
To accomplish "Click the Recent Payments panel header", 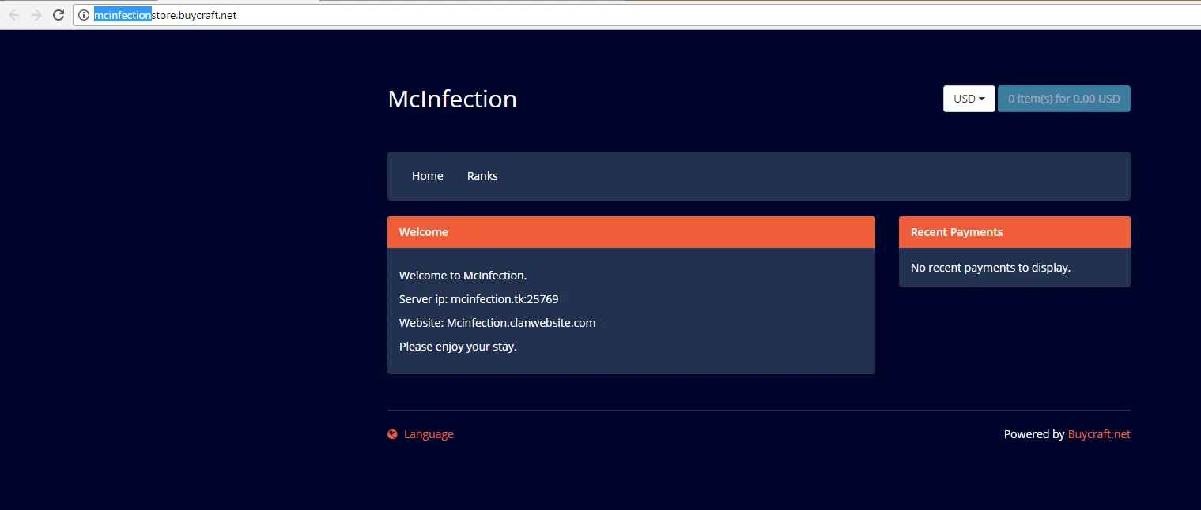I will click(x=1014, y=232).
